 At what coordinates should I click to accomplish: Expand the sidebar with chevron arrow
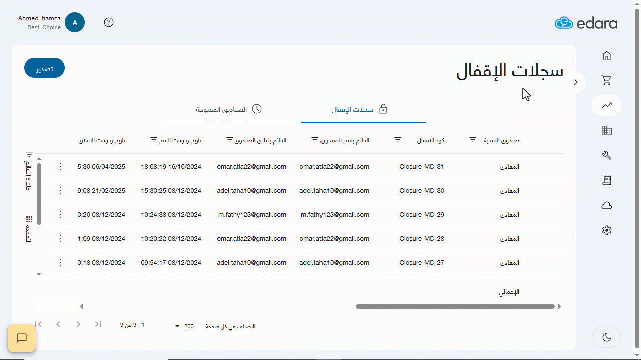click(576, 82)
